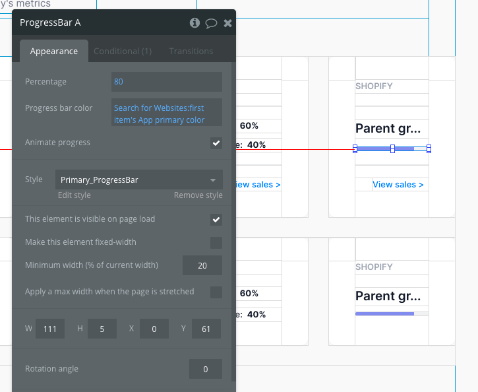Toggle the Animate progress checkbox
This screenshot has width=478, height=392.
(x=216, y=143)
